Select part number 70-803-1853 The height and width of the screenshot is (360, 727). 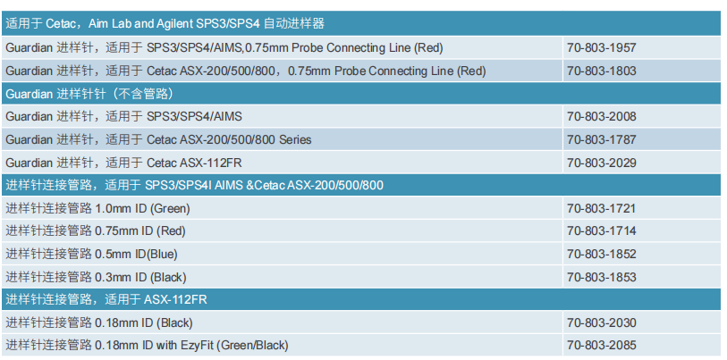[602, 277]
